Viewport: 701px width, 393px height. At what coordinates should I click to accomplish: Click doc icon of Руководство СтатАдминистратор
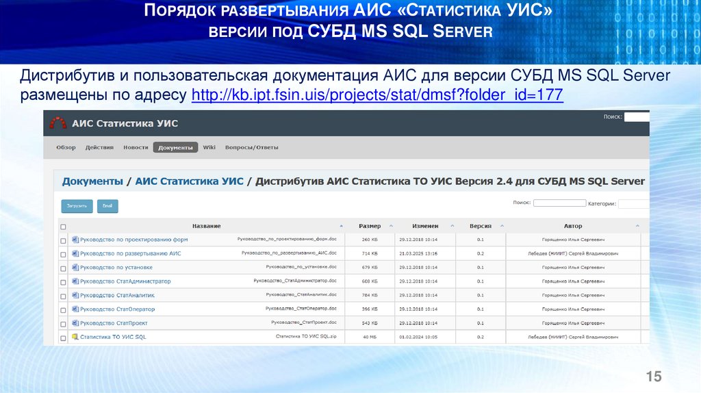click(x=75, y=281)
